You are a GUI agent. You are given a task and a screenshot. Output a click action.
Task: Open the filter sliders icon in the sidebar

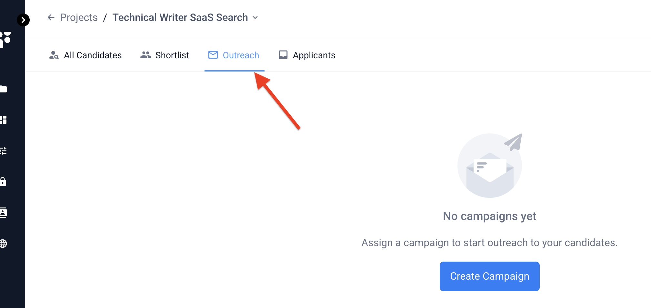(4, 151)
